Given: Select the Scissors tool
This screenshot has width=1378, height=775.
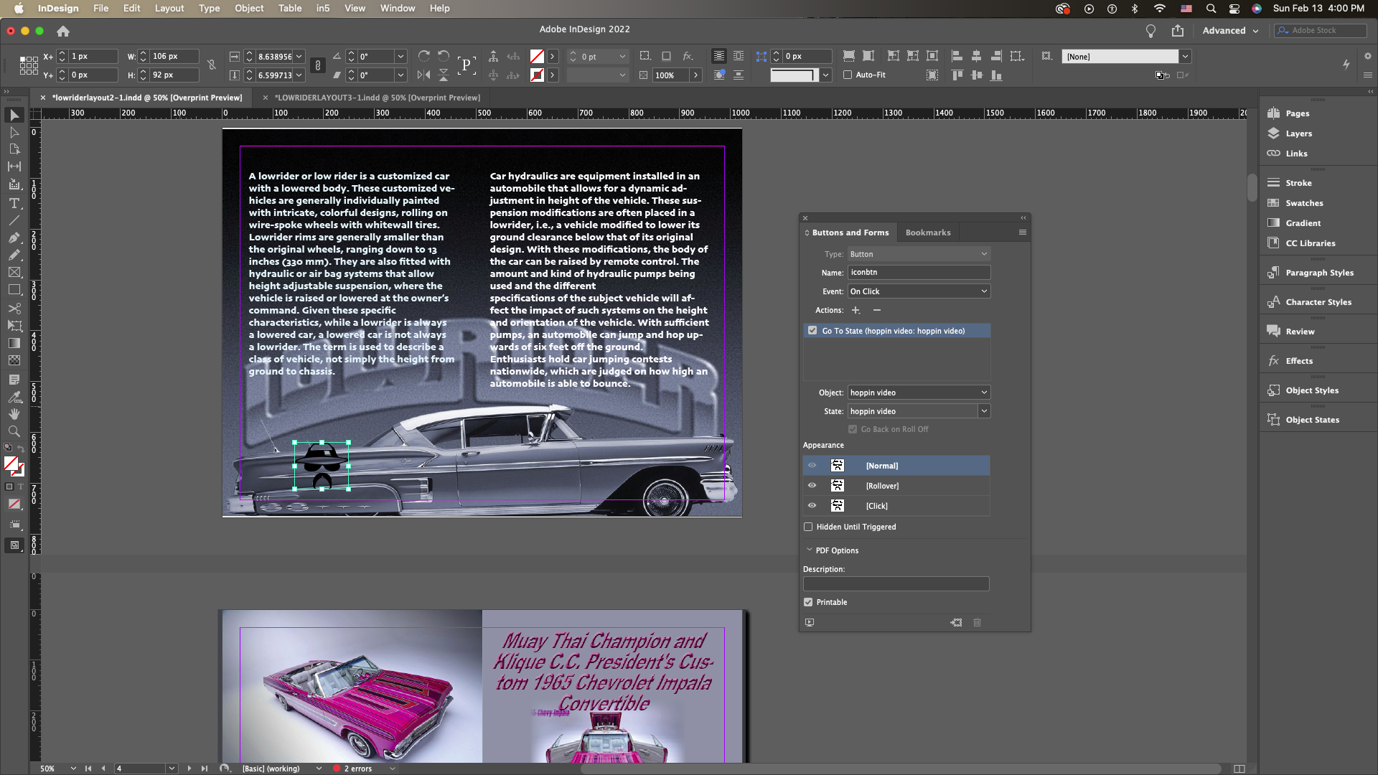Looking at the screenshot, I should tap(14, 309).
